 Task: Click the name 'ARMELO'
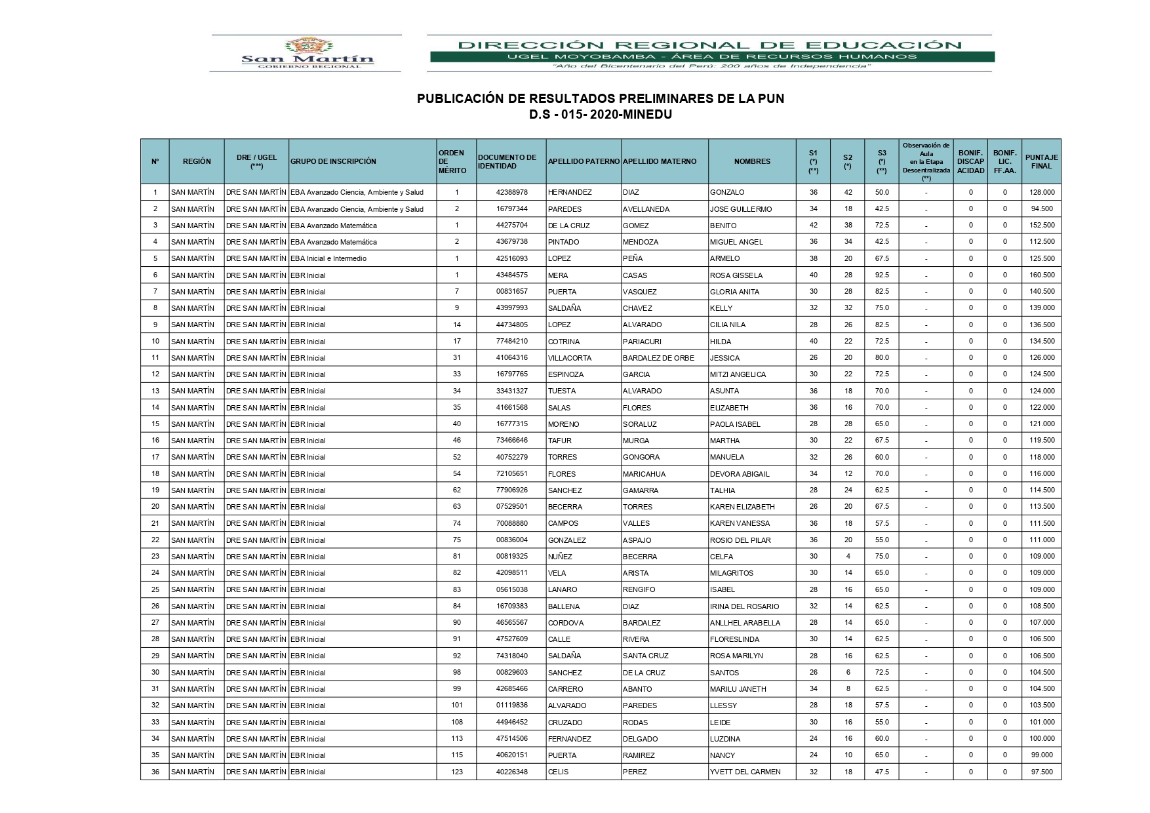tap(724, 258)
